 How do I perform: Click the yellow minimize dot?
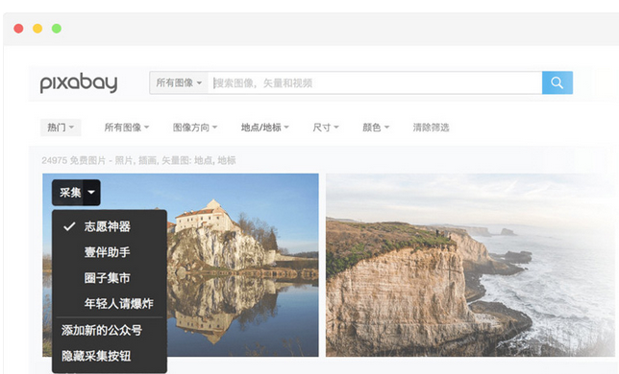click(37, 29)
